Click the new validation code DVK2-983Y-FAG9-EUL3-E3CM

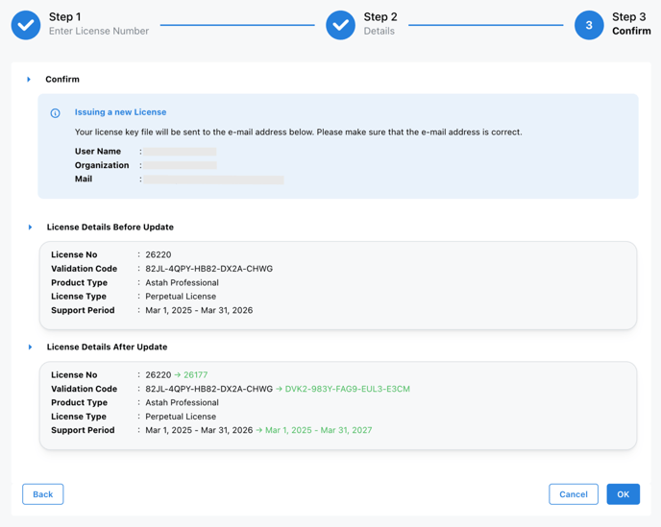[347, 389]
